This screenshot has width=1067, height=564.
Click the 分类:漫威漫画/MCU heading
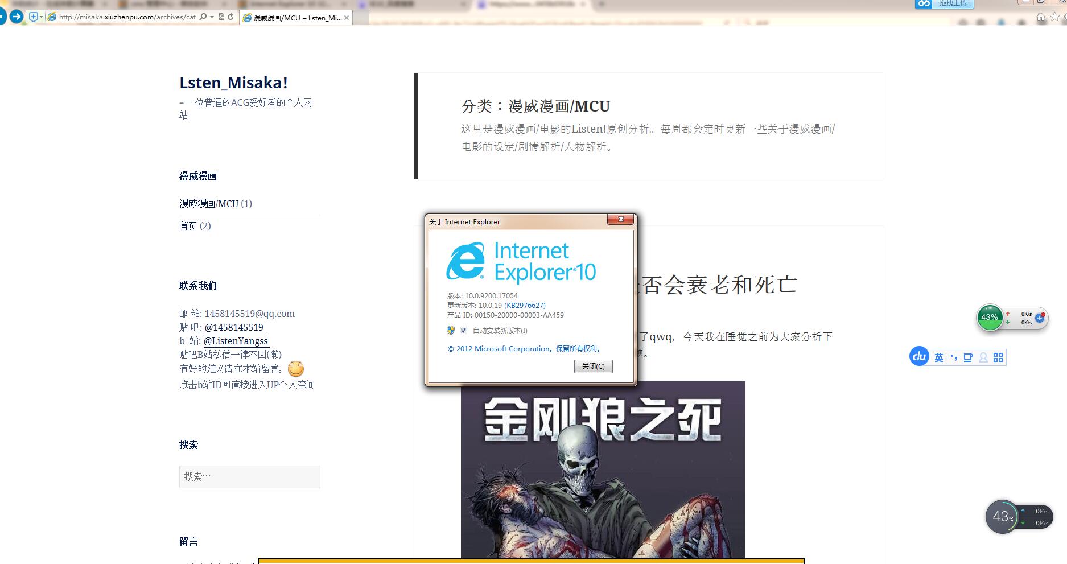(x=535, y=106)
